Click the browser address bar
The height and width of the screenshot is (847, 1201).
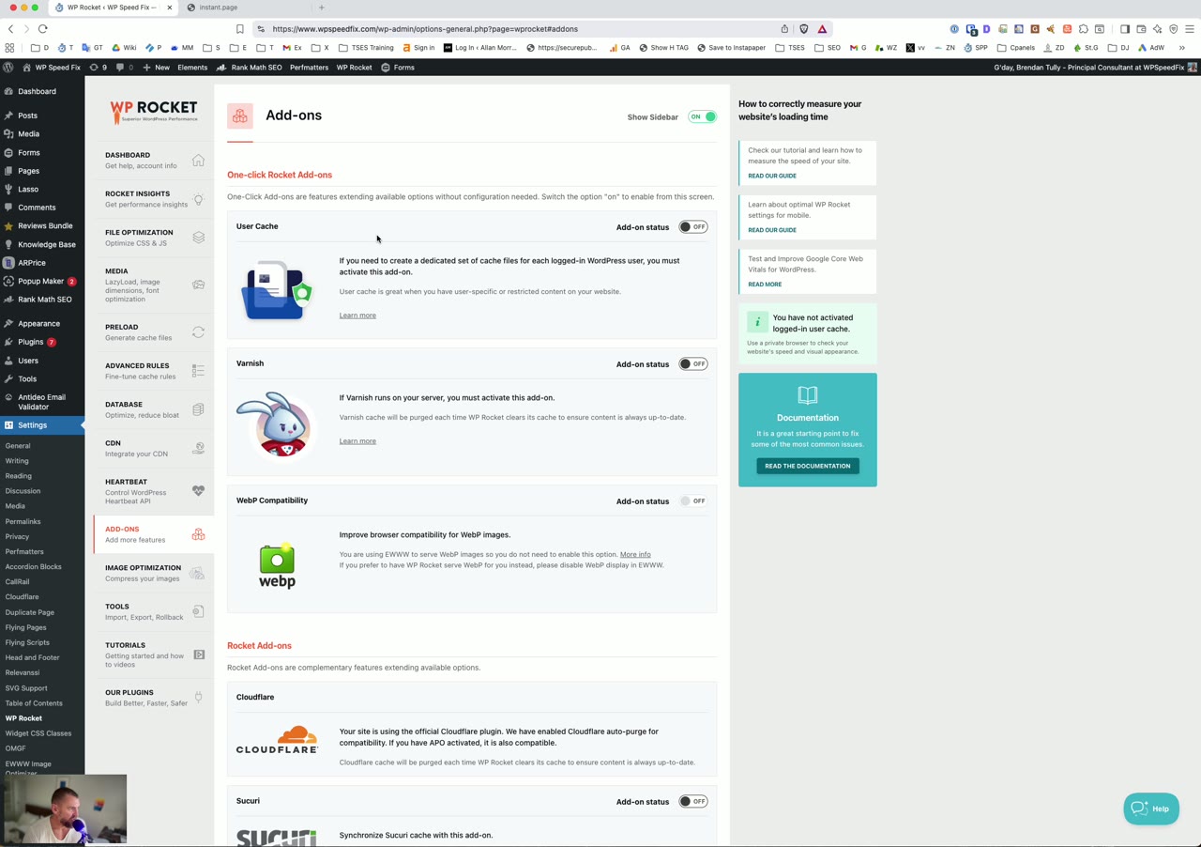click(424, 28)
